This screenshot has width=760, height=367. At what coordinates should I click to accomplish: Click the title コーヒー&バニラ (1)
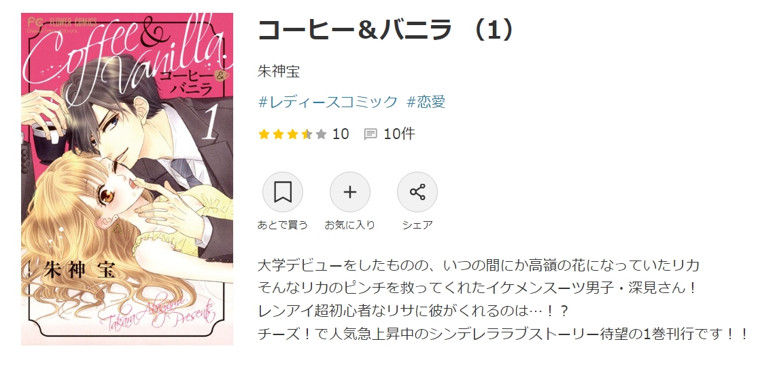coord(385,30)
